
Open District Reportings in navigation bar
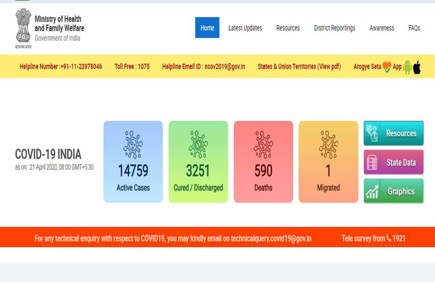point(335,28)
